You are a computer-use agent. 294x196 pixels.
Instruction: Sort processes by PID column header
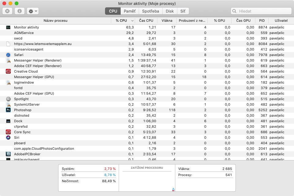(262, 21)
